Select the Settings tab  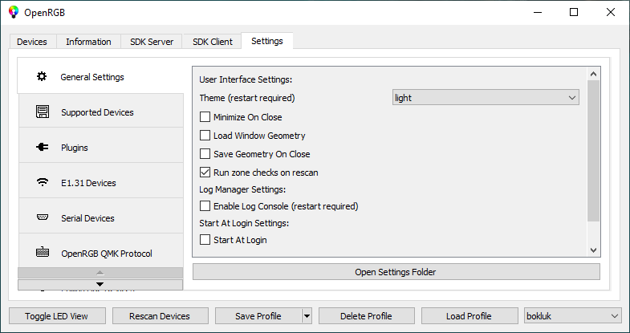click(x=267, y=41)
